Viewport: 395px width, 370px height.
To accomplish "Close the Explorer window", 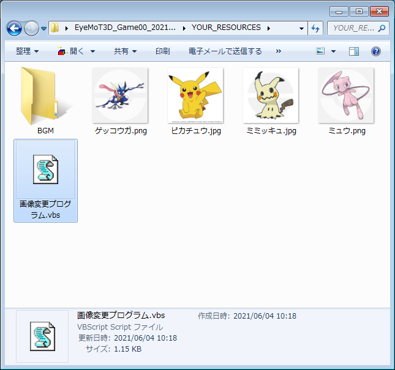I will [379, 12].
